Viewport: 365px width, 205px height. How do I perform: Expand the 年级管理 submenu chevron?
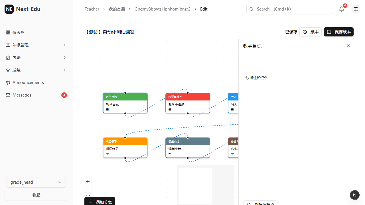[65, 45]
